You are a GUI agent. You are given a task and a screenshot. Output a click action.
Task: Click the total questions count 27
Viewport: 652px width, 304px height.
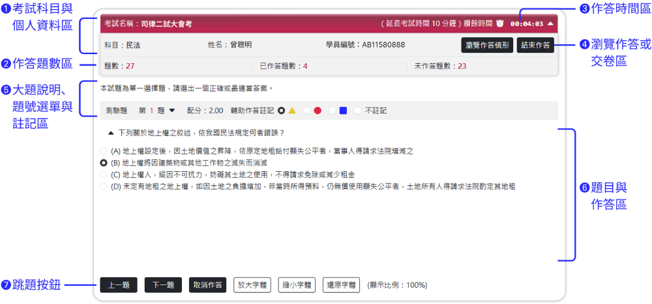tap(130, 66)
